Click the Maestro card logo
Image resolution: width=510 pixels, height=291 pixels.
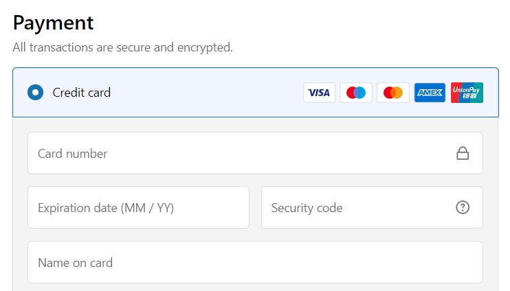click(x=356, y=93)
